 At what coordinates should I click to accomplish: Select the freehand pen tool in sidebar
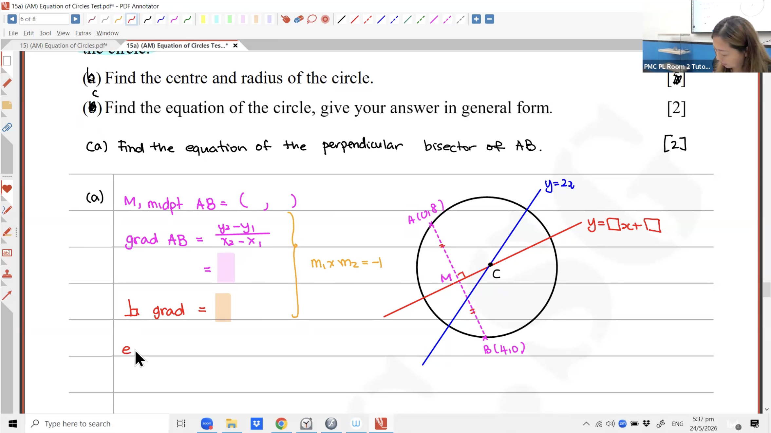tap(7, 210)
